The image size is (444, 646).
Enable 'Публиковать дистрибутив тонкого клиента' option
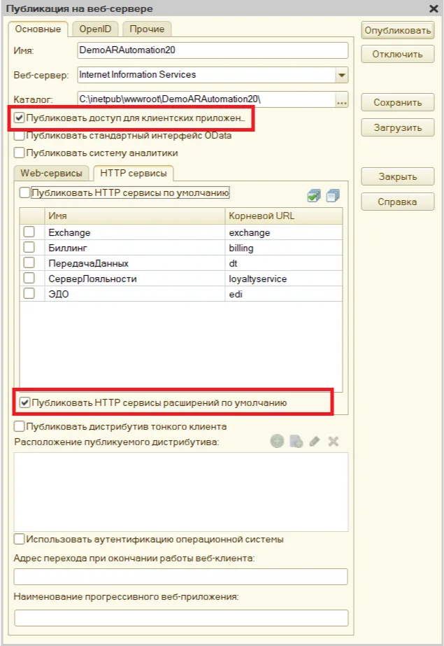pos(20,426)
